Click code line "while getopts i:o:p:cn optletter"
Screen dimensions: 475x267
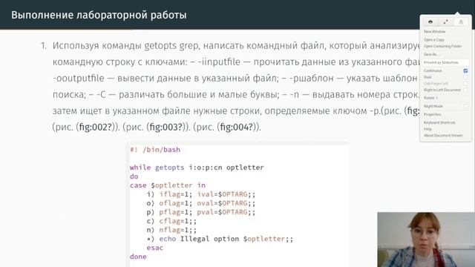(197, 168)
